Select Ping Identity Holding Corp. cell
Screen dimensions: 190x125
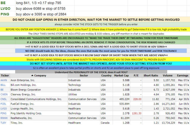tap(39, 114)
